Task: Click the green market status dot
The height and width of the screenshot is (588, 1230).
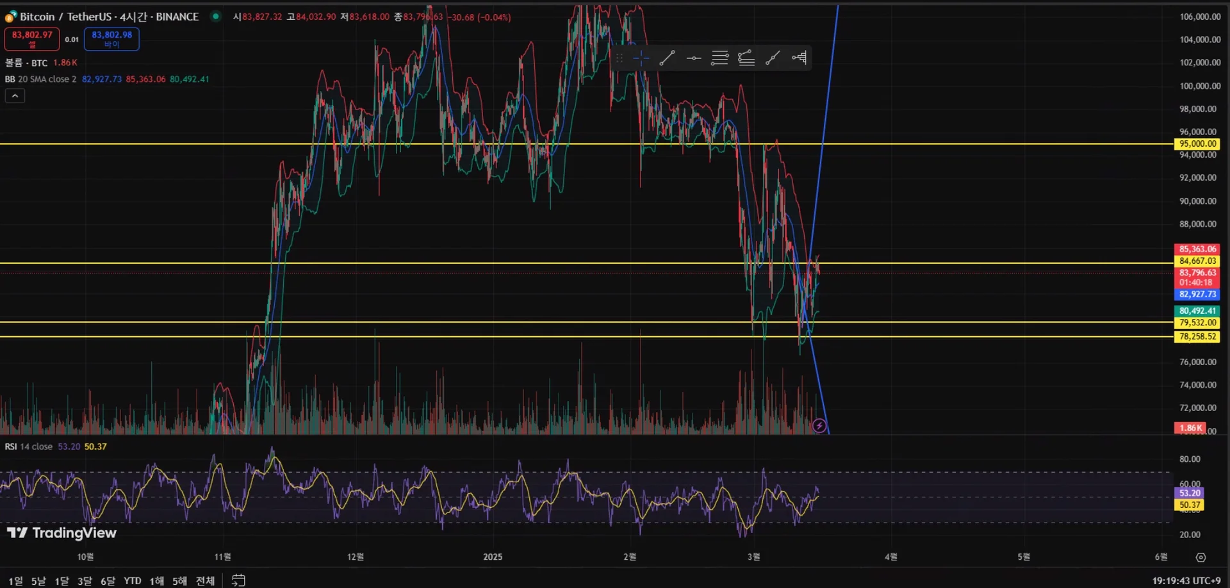Action: click(x=216, y=17)
